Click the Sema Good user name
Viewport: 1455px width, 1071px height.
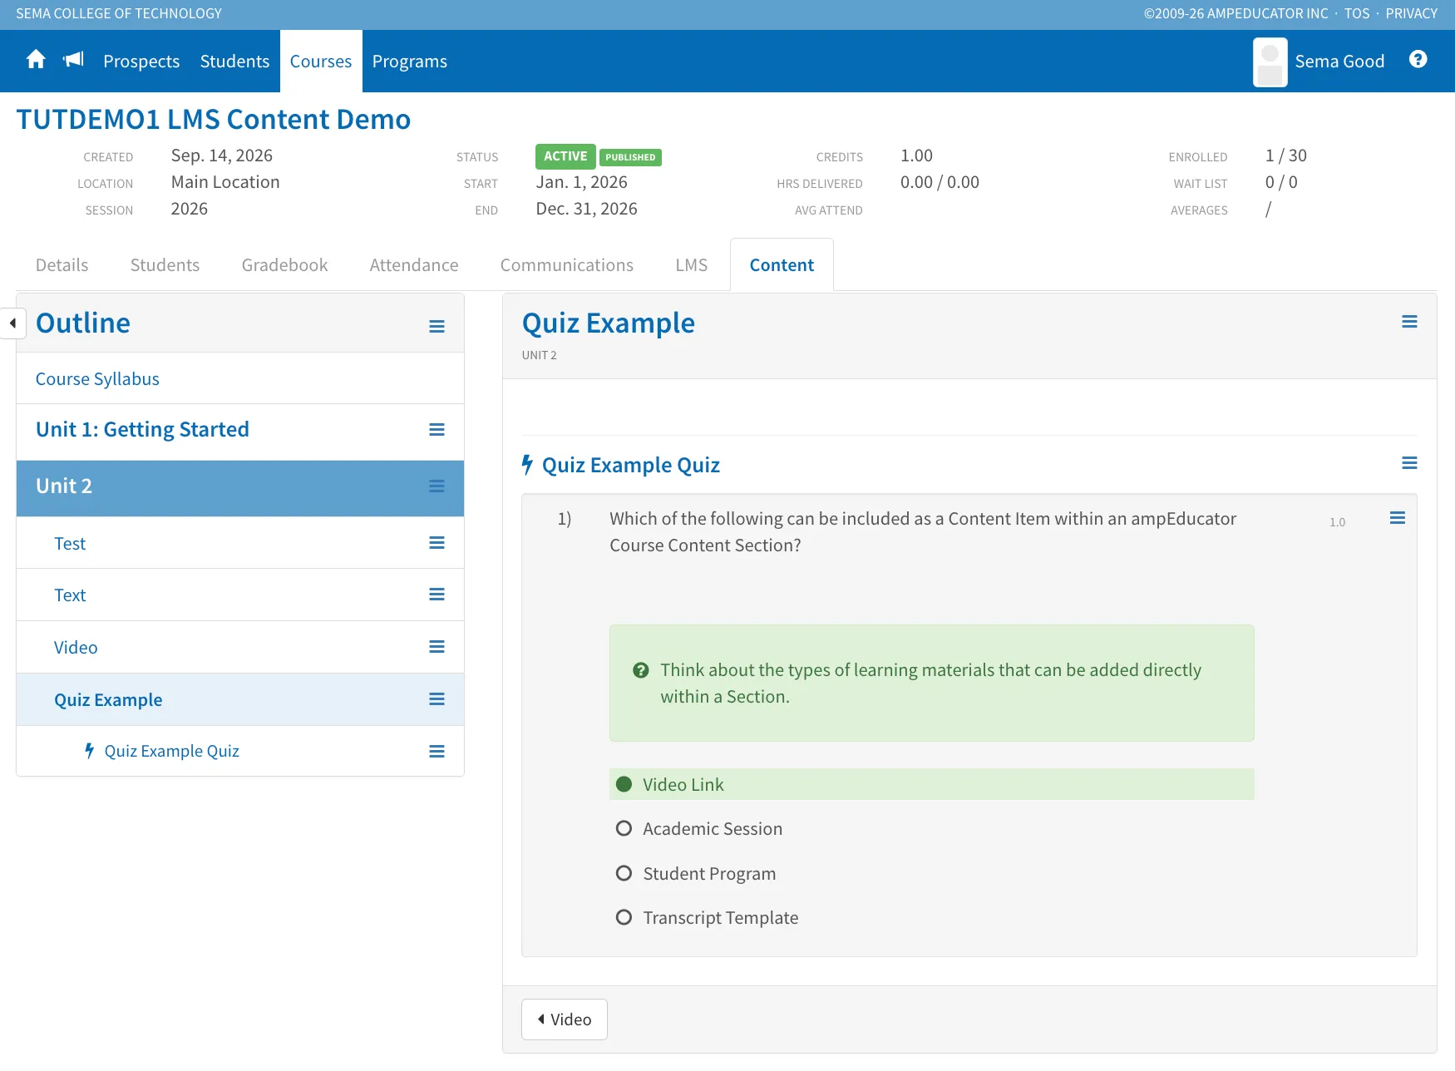pos(1339,62)
